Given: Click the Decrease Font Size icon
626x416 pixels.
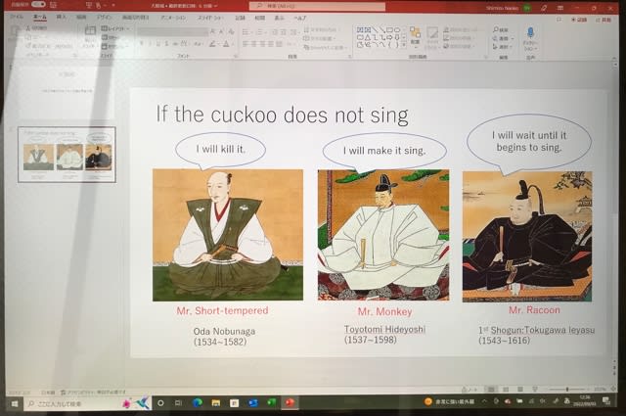Looking at the screenshot, I should coord(222,31).
